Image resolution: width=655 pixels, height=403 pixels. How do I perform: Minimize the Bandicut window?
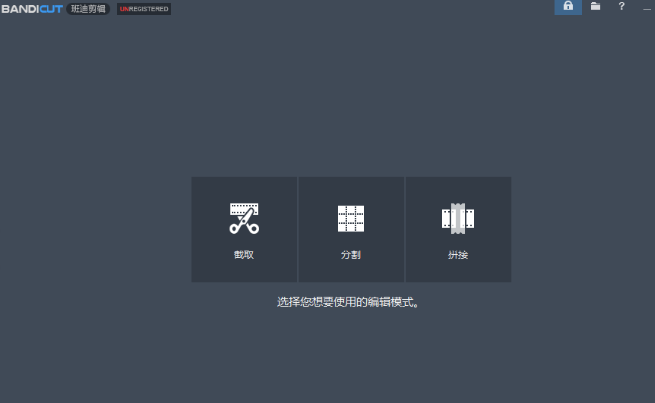(647, 7)
